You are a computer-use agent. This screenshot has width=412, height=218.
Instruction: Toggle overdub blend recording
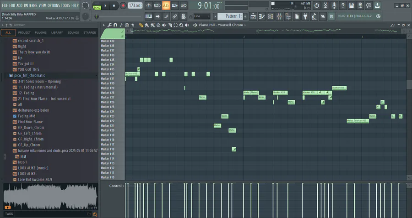174,5
